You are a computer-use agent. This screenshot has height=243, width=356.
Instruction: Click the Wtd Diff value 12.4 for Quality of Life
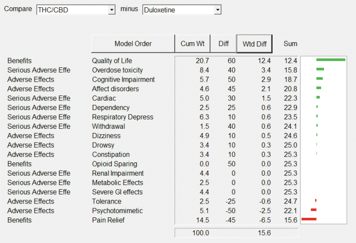click(264, 61)
